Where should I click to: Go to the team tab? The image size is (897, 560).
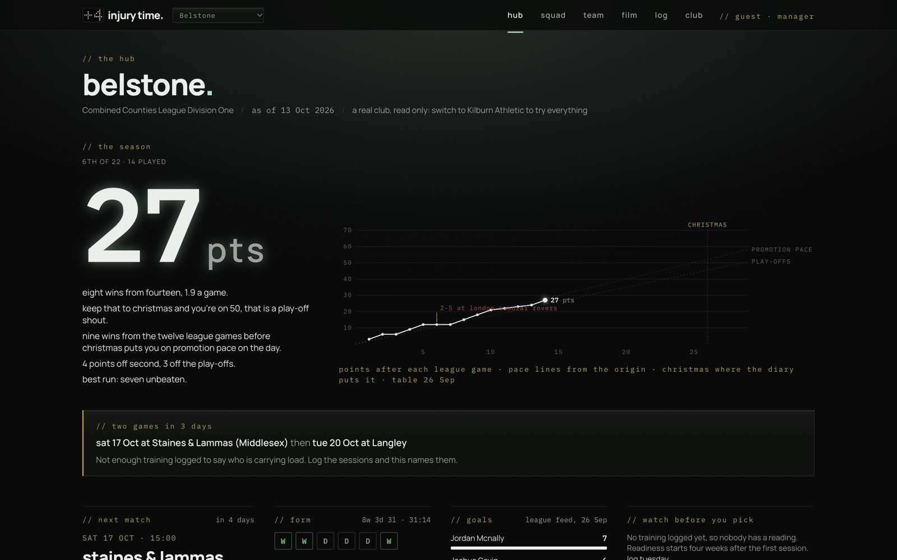pyautogui.click(x=593, y=15)
